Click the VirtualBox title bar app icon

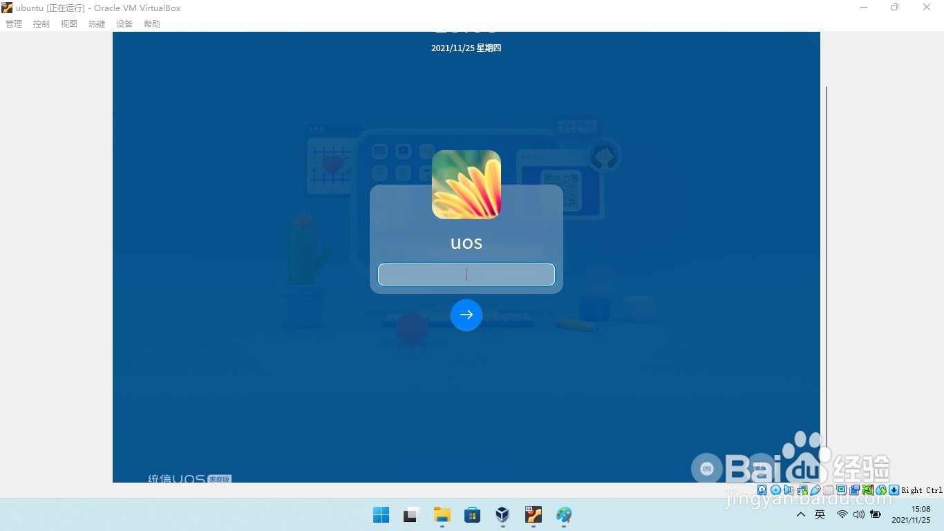[x=7, y=8]
